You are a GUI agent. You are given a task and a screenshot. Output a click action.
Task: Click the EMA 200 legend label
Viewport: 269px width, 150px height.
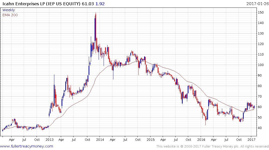[x=10, y=15]
